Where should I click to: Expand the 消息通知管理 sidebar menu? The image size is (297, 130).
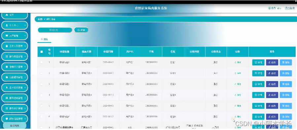(x=15, y=77)
